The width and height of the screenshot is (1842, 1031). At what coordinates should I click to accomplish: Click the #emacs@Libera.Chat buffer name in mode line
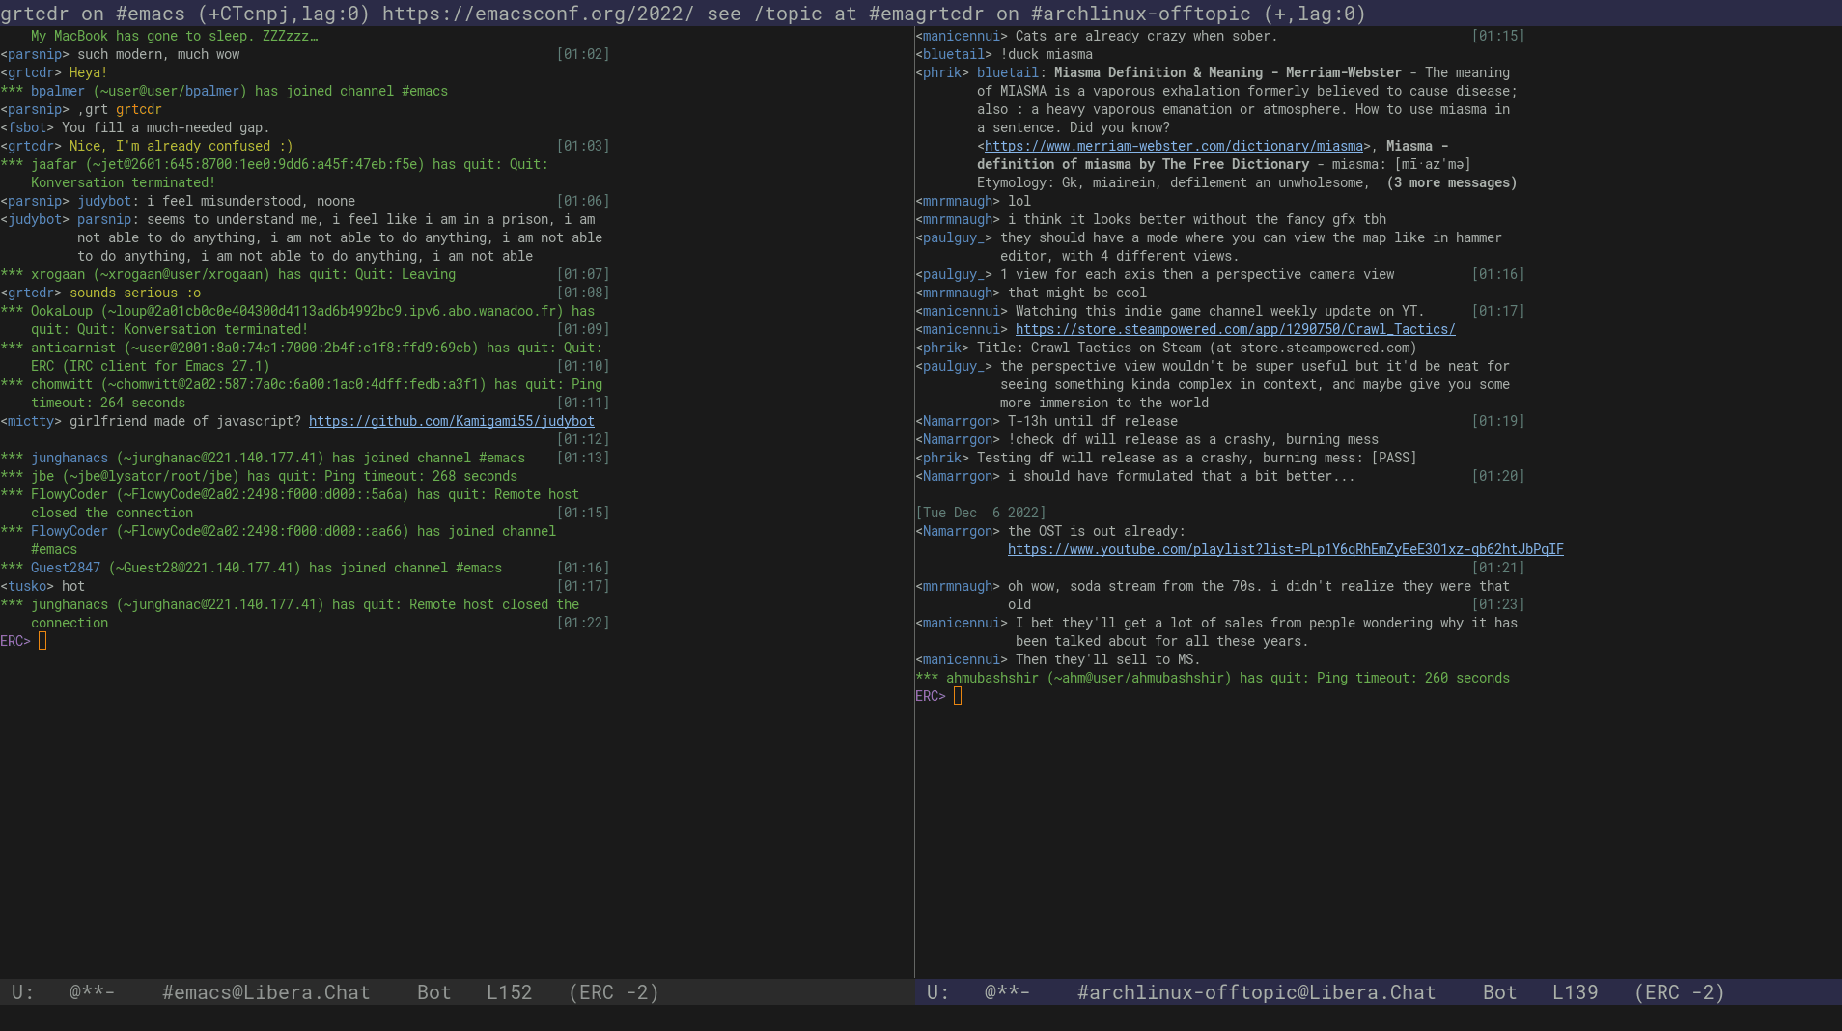[x=266, y=992]
